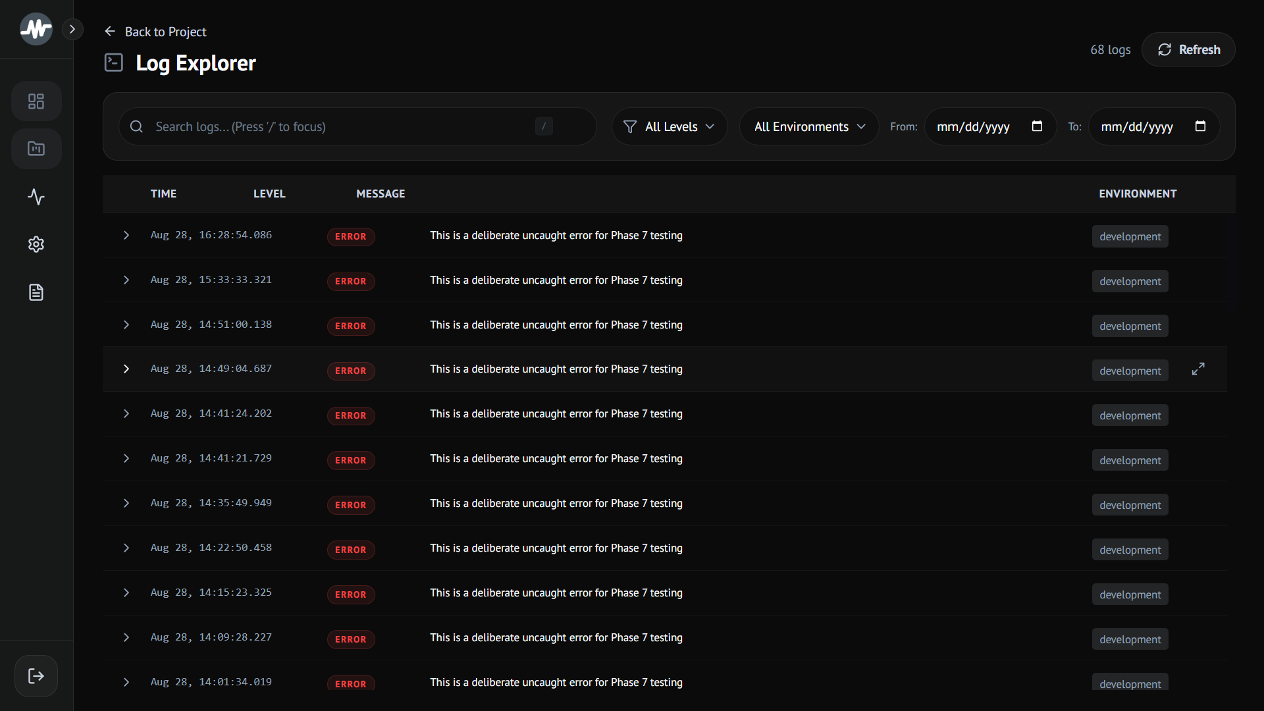
Task: Expand the sidebar with the chevron button
Action: (72, 29)
